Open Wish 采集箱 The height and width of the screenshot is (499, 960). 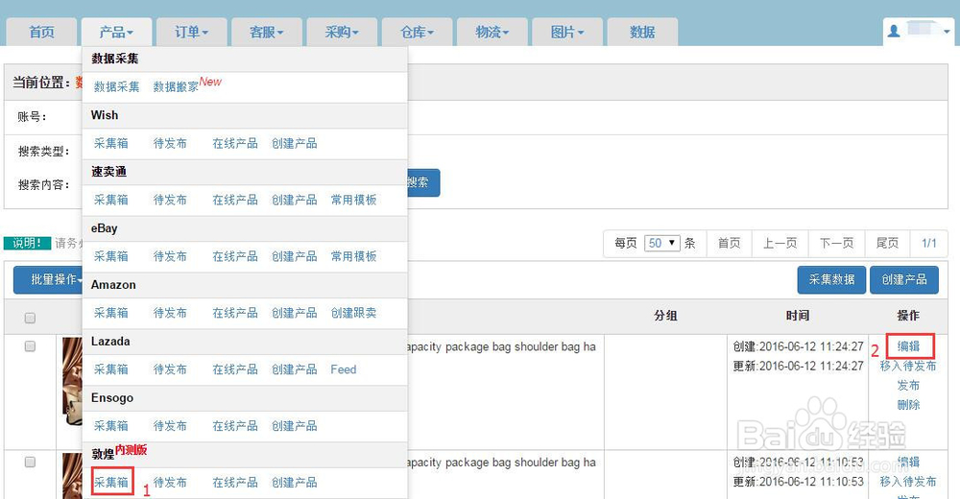(x=110, y=143)
